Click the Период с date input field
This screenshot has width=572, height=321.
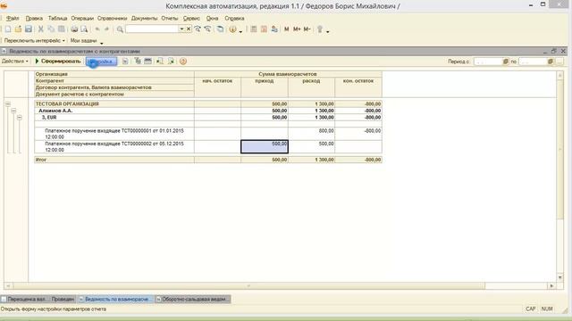tap(488, 62)
